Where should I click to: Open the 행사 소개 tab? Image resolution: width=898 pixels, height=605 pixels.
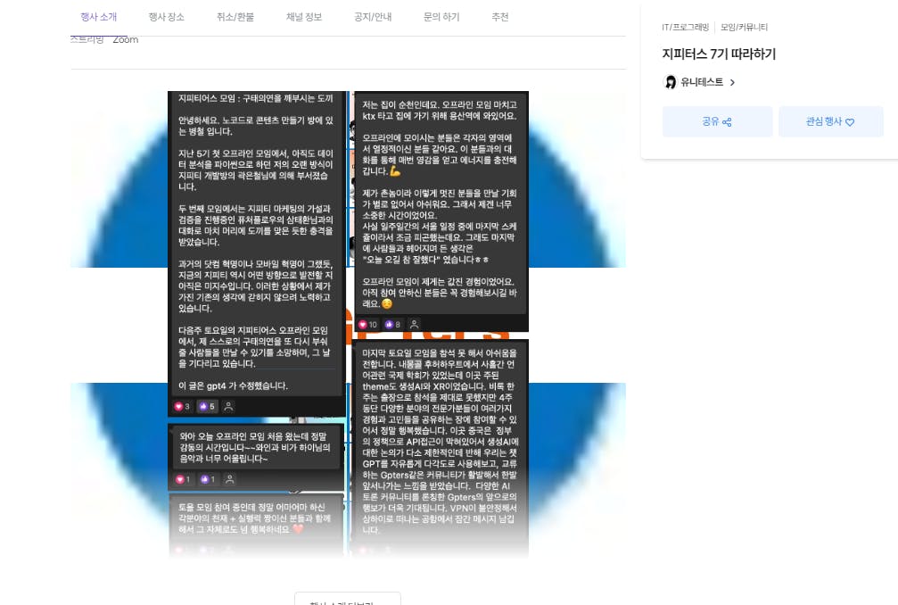(98, 17)
